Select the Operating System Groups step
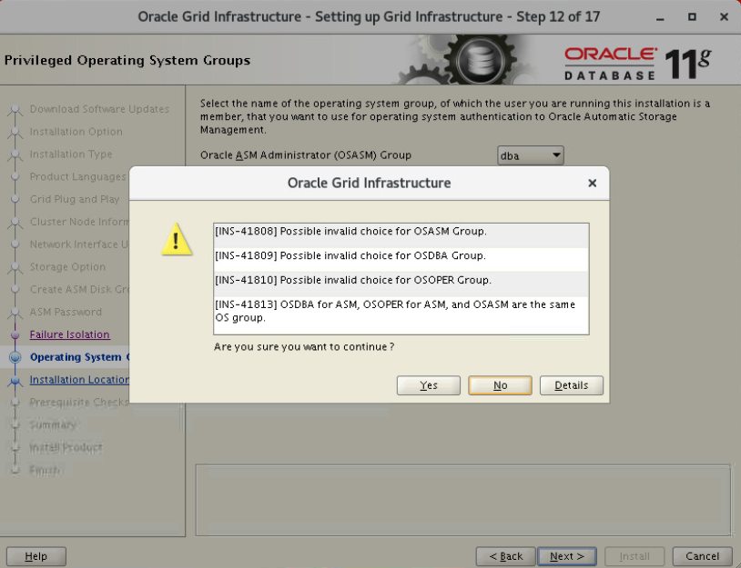This screenshot has width=741, height=568. pos(79,357)
